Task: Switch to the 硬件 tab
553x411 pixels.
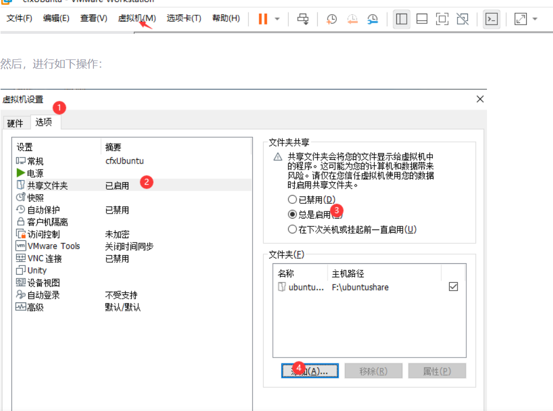Action: coord(15,123)
